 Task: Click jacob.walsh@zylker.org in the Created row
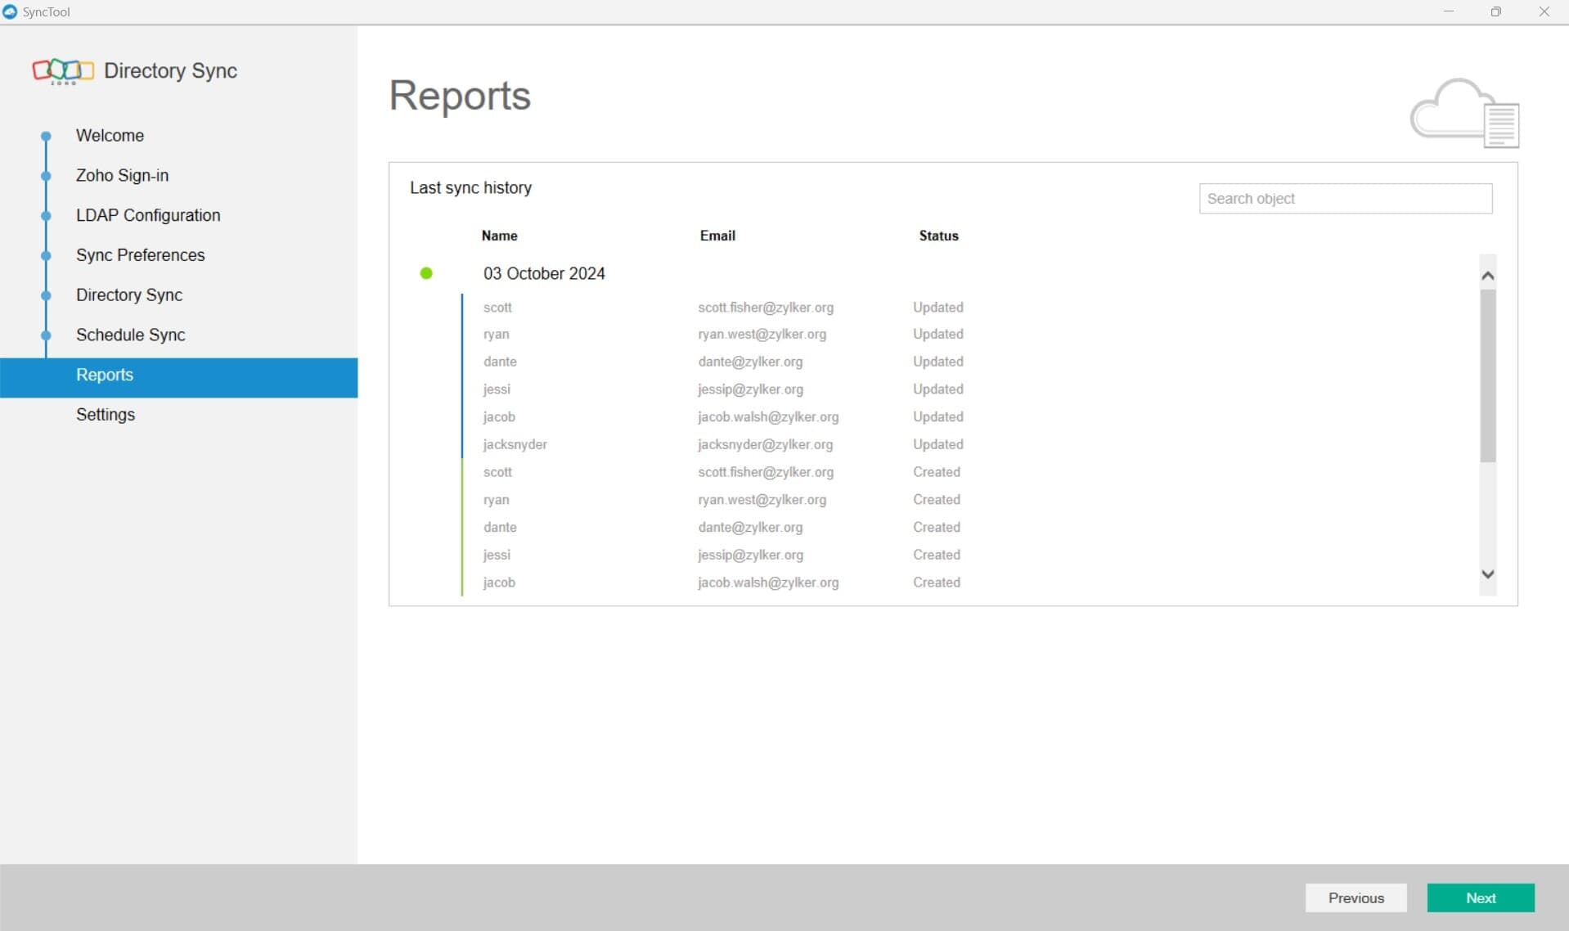768,582
